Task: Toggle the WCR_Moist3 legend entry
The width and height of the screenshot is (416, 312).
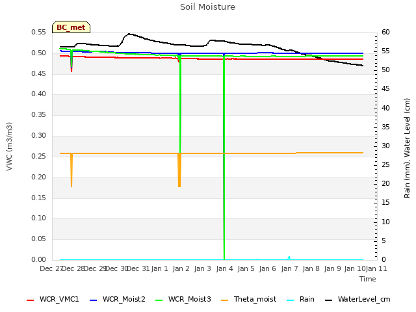Action: point(183,300)
